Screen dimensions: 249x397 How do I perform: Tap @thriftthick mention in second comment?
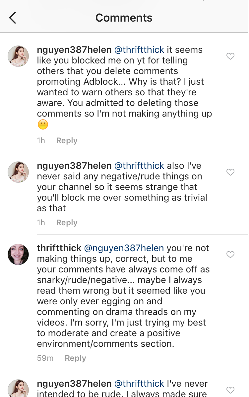[139, 165]
